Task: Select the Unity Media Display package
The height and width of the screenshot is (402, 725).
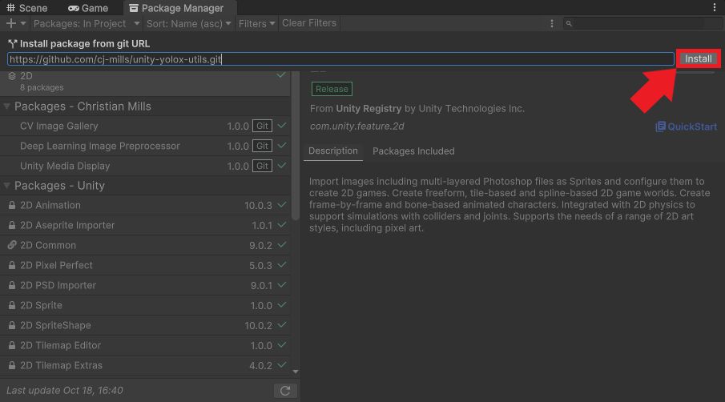Action: pos(145,166)
